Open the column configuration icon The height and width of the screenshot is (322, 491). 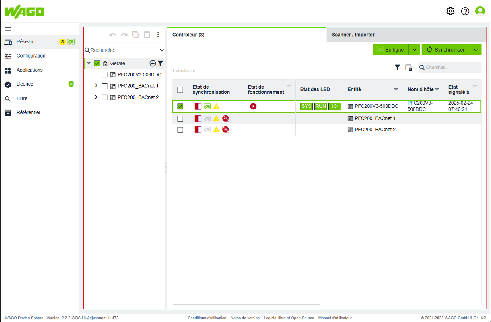click(408, 68)
